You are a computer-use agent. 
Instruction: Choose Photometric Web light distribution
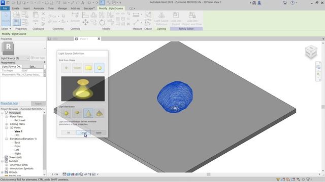pos(100,113)
